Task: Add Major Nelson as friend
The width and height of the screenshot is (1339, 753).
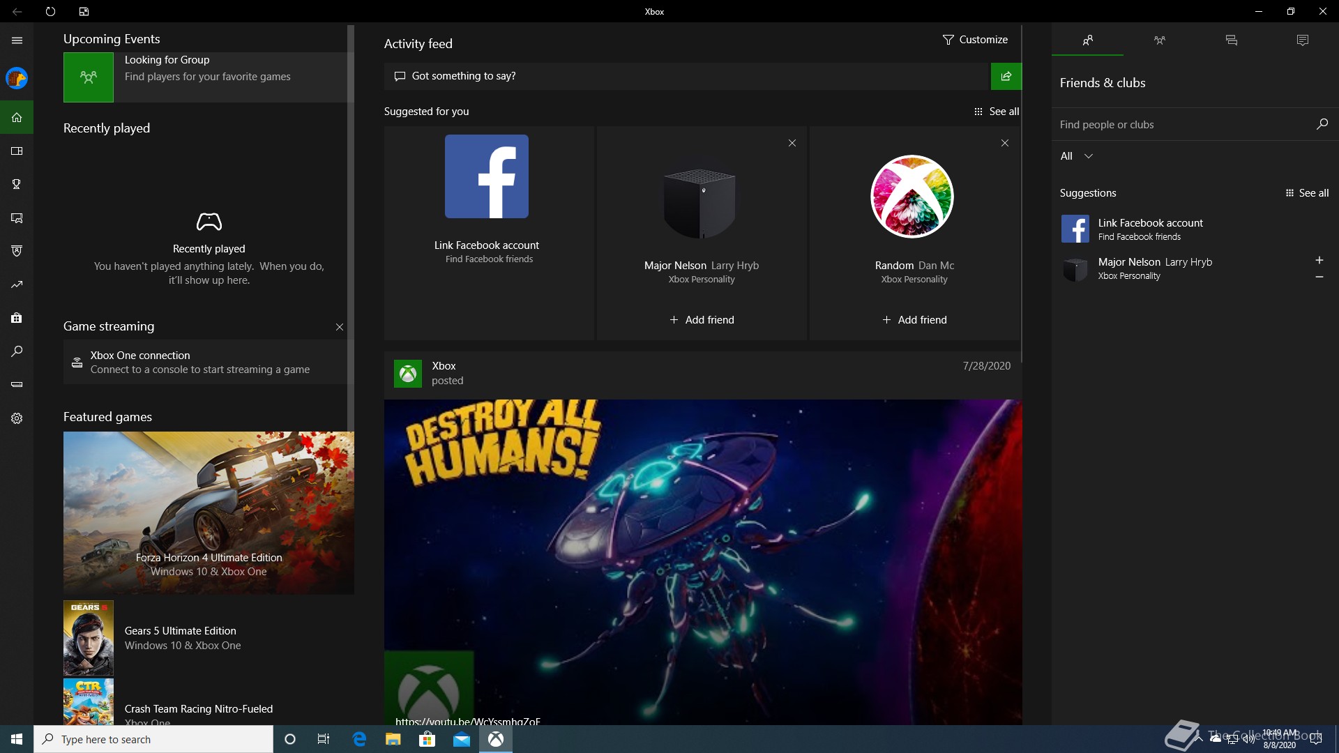Action: coord(702,320)
